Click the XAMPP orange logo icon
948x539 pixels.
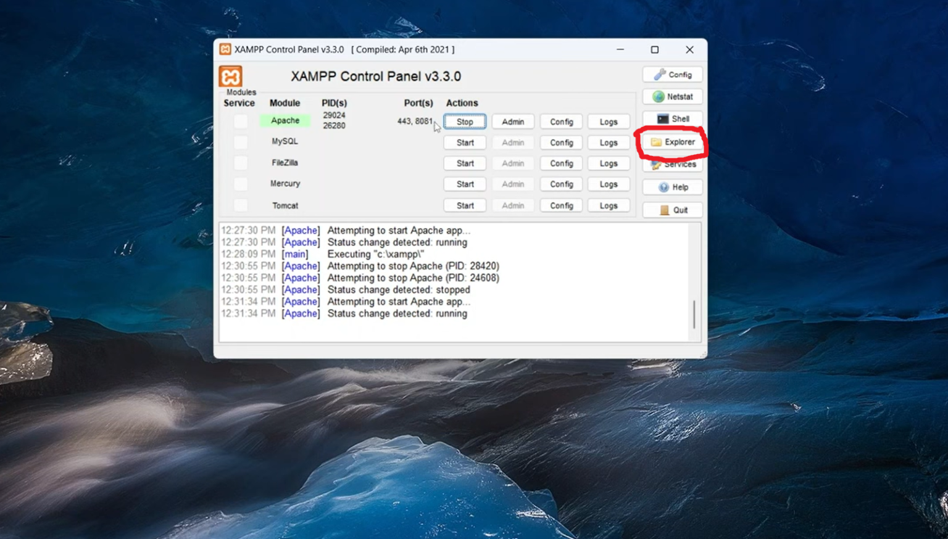pos(230,76)
